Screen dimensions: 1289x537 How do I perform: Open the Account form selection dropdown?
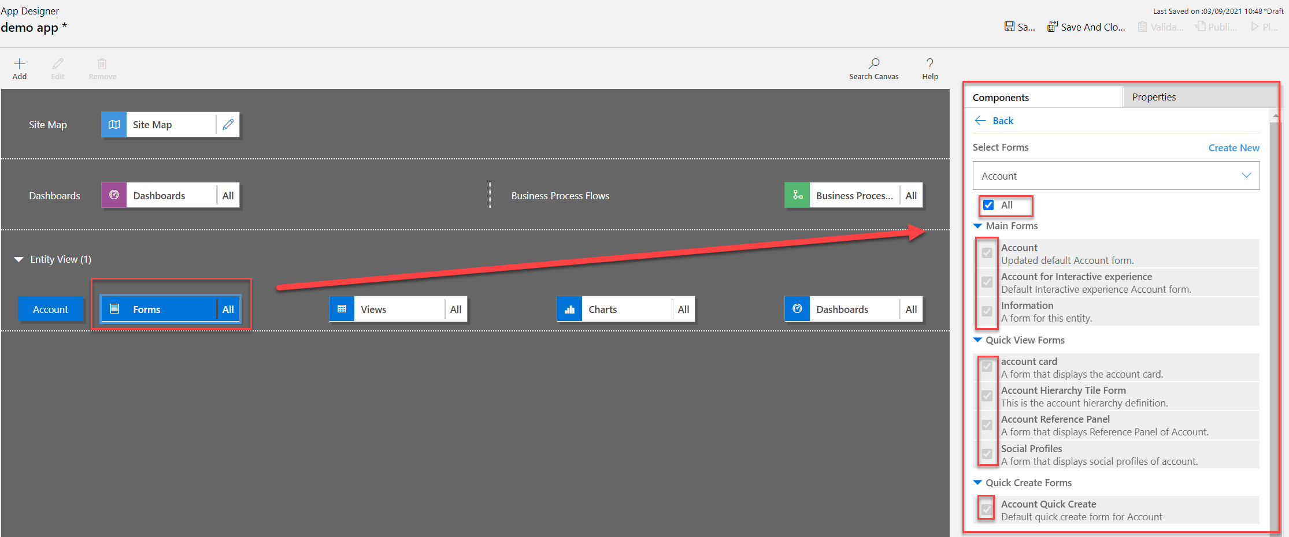(x=1247, y=176)
